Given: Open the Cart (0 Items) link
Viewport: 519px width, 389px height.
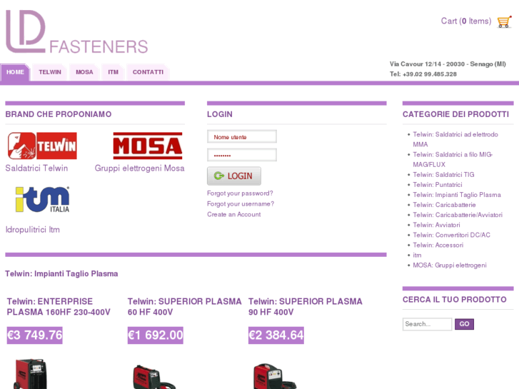Looking at the screenshot, I should pos(466,21).
